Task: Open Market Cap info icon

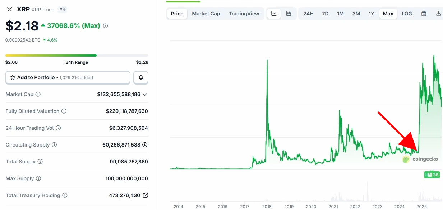Action: (x=38, y=94)
